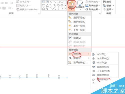Open the 对齐文本 align text dropdown
This screenshot has width=125, height=94.
pyautogui.click(x=23, y=6)
